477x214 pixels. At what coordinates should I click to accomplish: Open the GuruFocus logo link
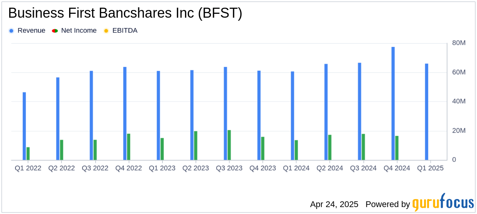pyautogui.click(x=442, y=202)
